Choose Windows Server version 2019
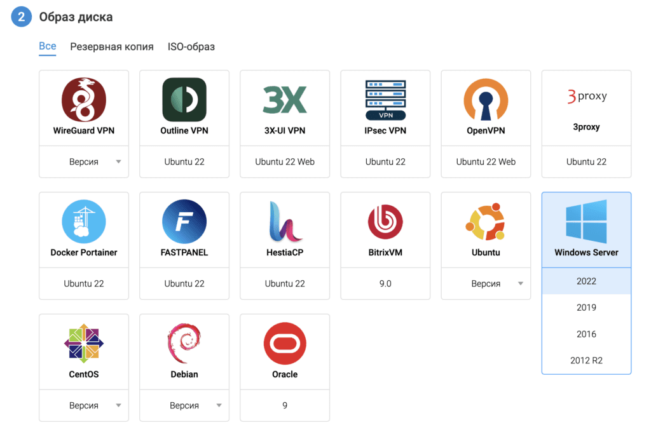This screenshot has height=439, width=651. point(586,307)
